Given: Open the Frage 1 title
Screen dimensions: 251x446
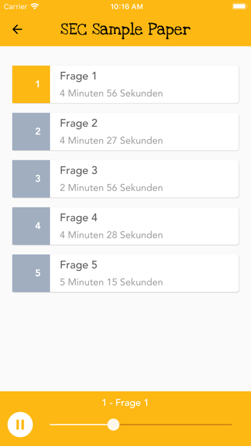Looking at the screenshot, I should [78, 76].
